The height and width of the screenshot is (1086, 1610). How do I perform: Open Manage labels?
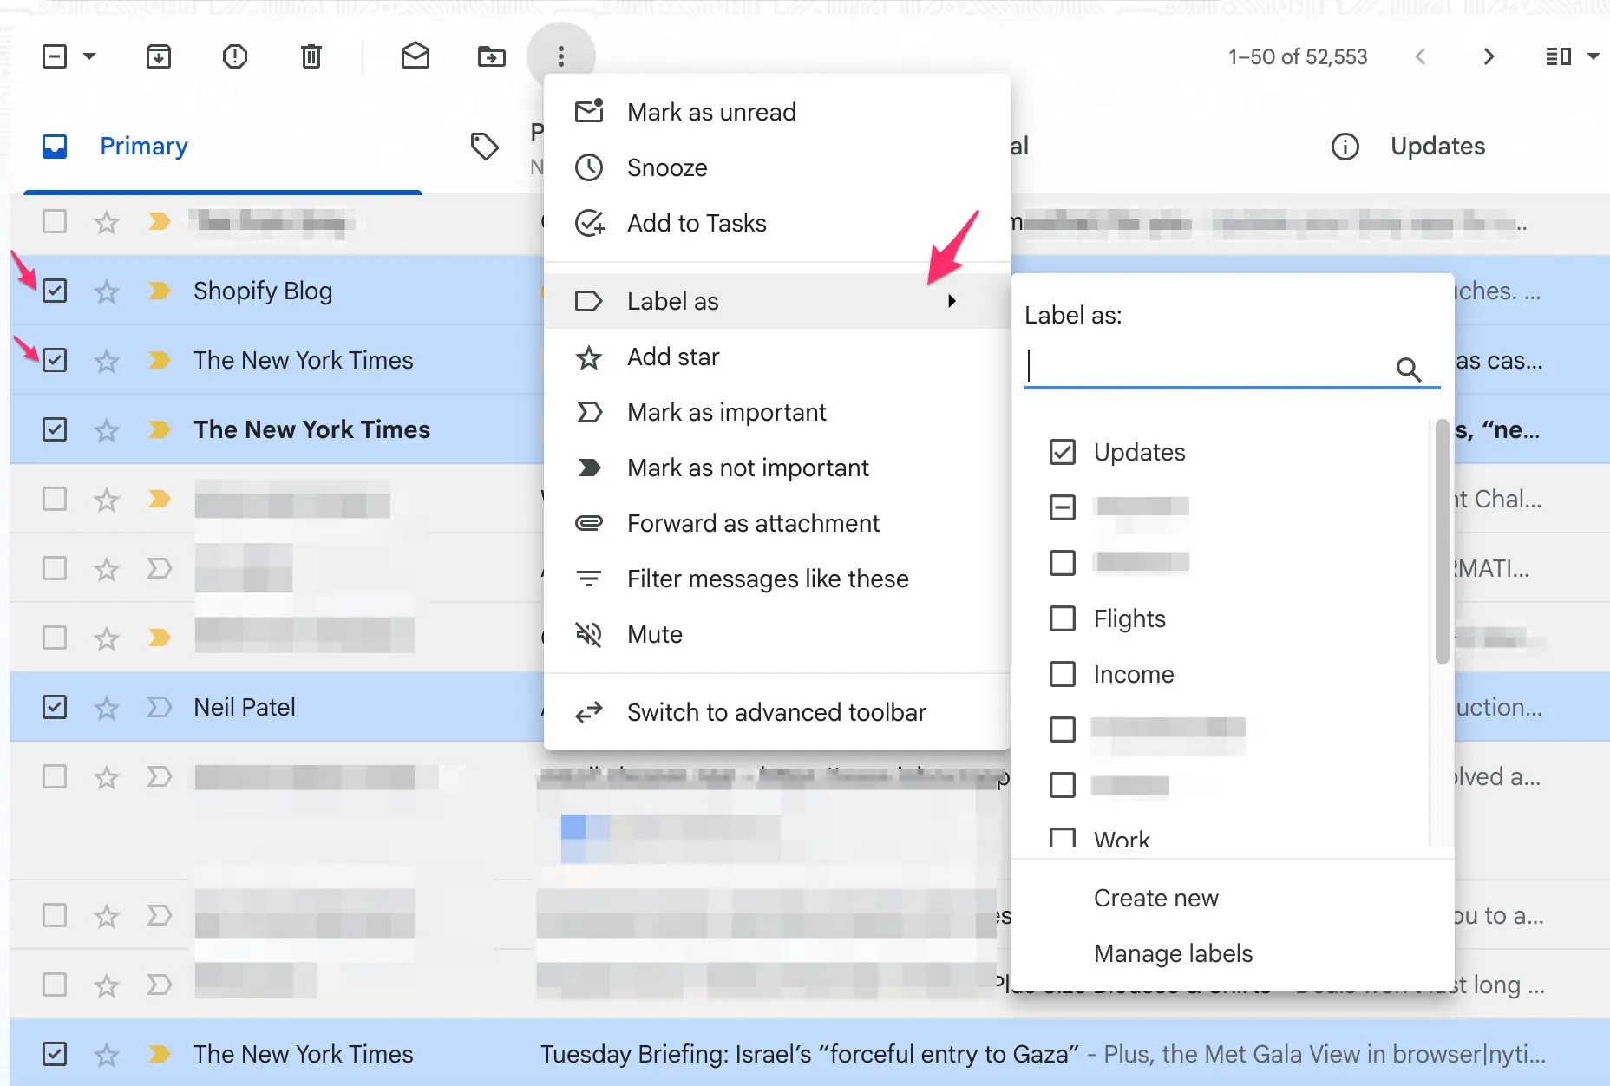click(1173, 953)
